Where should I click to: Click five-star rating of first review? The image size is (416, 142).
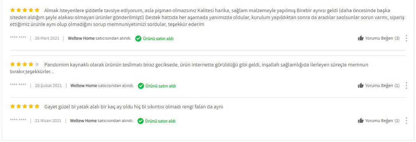click(x=25, y=10)
